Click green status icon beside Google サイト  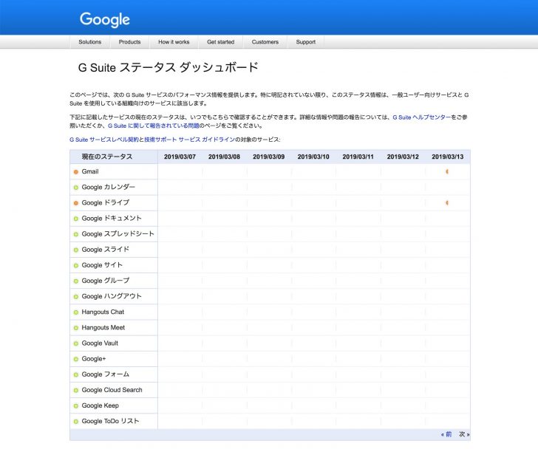tap(76, 265)
